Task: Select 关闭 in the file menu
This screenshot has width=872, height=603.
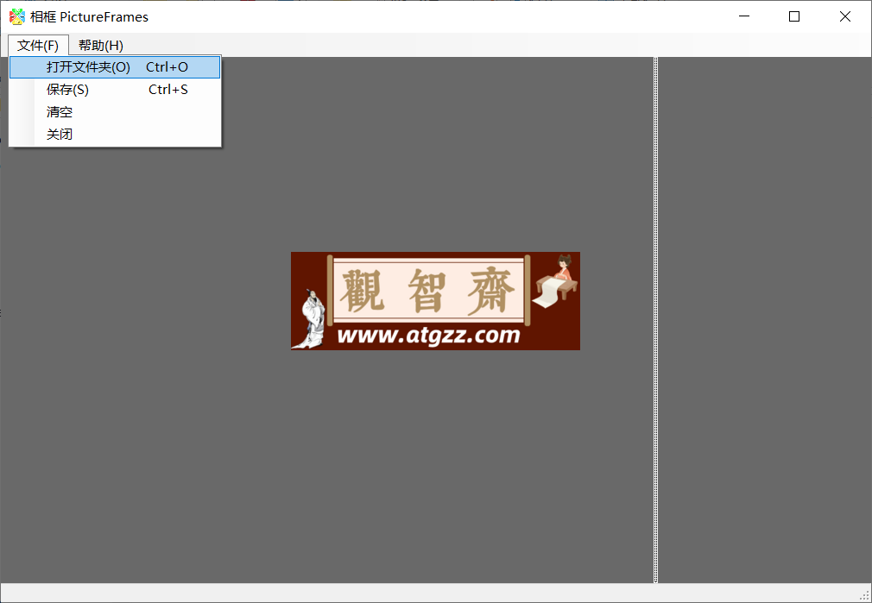Action: point(115,134)
